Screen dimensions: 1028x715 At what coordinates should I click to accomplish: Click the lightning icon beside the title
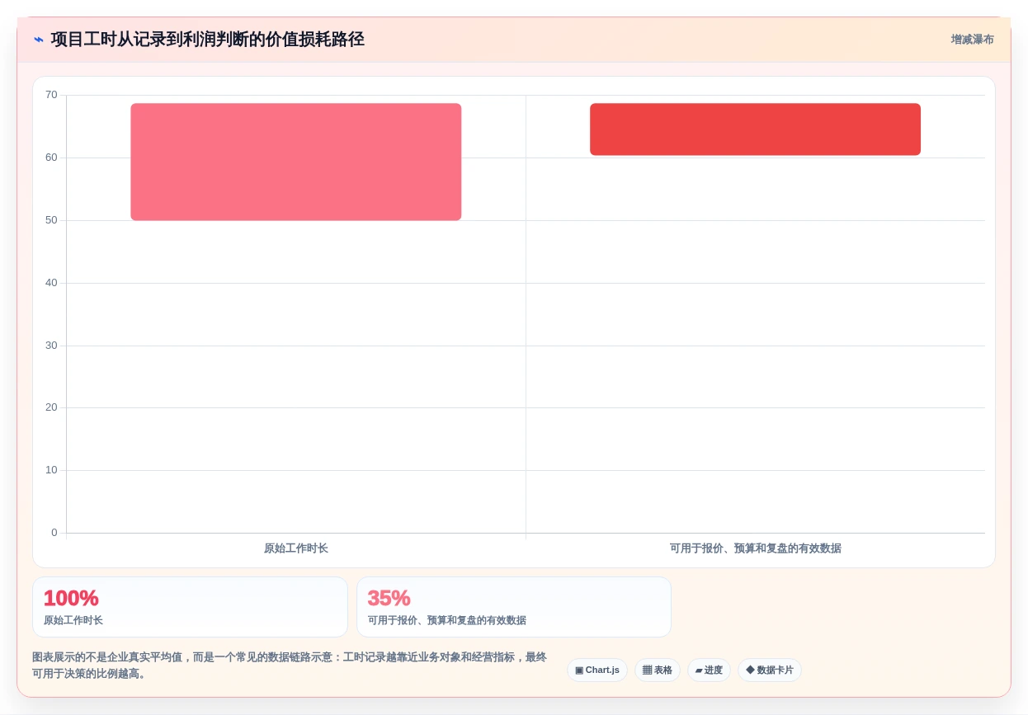(39, 40)
